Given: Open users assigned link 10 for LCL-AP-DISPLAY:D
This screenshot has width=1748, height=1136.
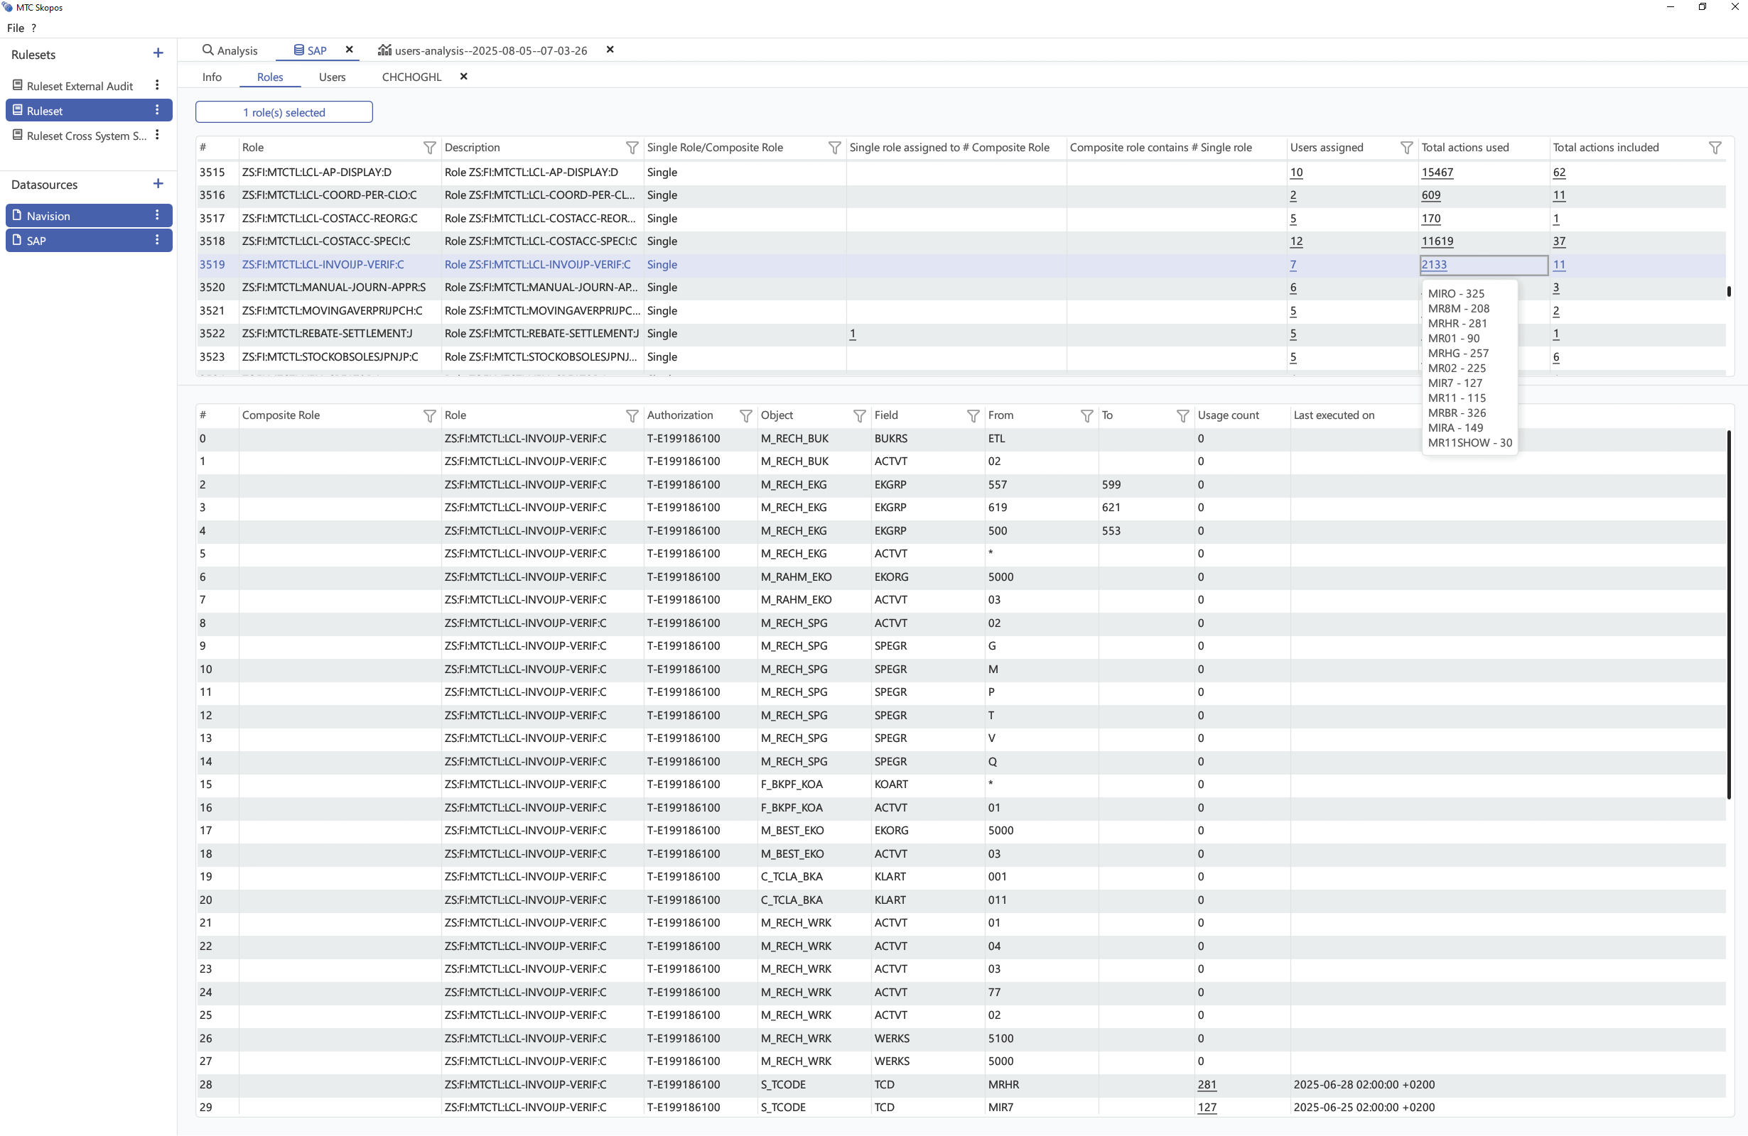Looking at the screenshot, I should click(x=1296, y=172).
